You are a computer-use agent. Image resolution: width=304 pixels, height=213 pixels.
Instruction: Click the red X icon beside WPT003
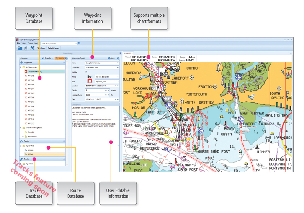point(26,85)
